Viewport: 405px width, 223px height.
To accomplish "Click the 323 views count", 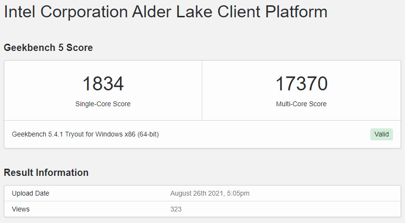I will (x=176, y=209).
